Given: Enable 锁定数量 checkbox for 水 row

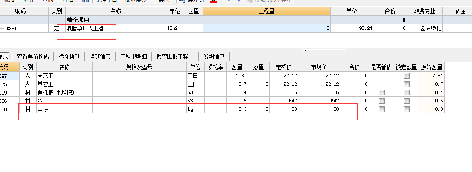Looking at the screenshot, I should (x=407, y=101).
